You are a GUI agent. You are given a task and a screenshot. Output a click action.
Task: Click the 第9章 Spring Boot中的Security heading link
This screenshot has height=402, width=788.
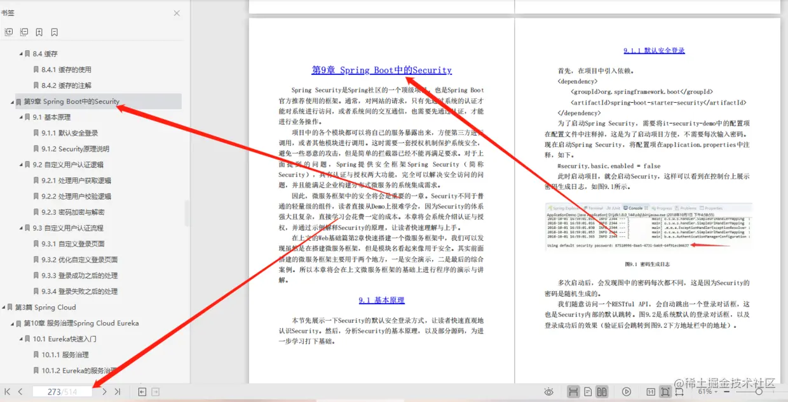click(x=381, y=70)
